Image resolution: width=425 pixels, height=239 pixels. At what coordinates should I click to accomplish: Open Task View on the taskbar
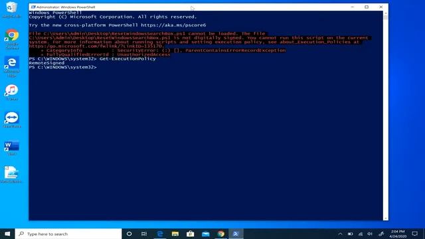pos(144,234)
